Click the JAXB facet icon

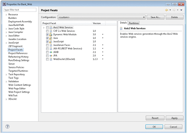pos(51,52)
